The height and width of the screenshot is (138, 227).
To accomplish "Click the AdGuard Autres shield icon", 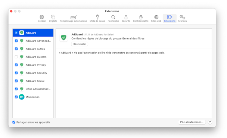I will (22, 49).
